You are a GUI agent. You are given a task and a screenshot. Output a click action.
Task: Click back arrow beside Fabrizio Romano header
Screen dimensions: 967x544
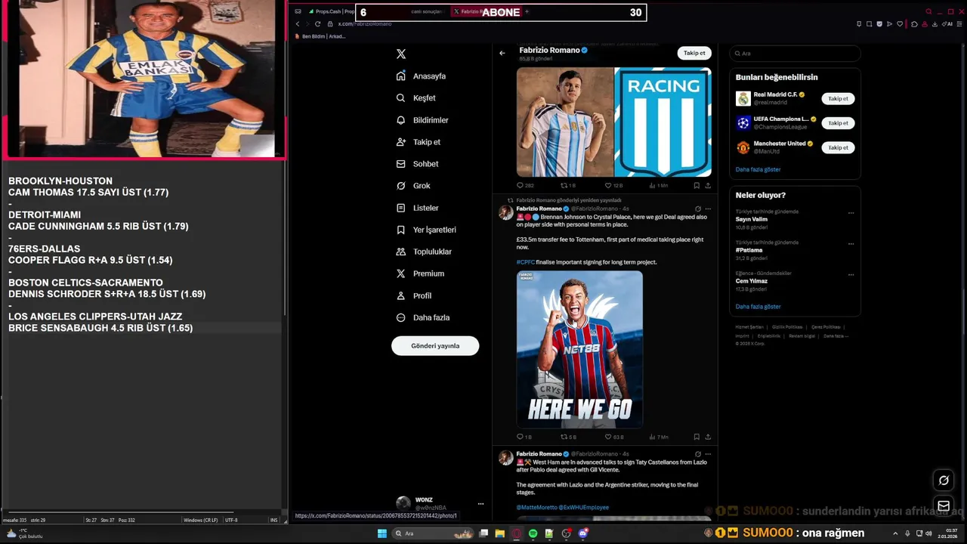point(502,53)
